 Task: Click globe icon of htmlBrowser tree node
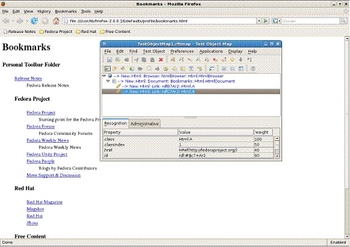pyautogui.click(x=110, y=76)
